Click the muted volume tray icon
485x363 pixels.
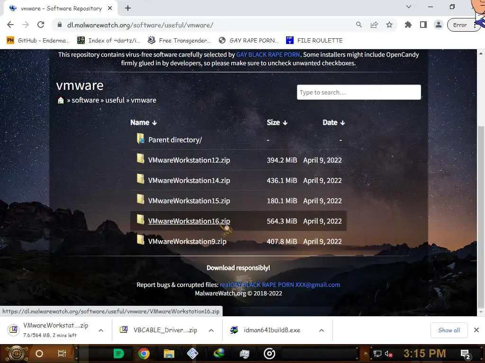pyautogui.click(x=389, y=354)
